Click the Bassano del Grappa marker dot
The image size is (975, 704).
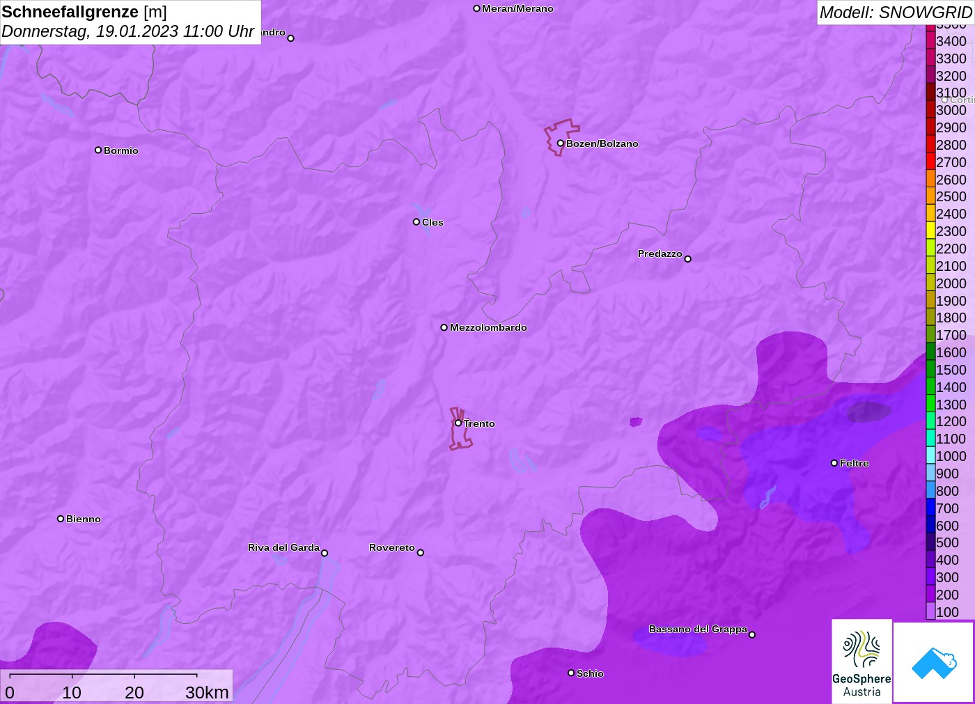[x=752, y=634]
